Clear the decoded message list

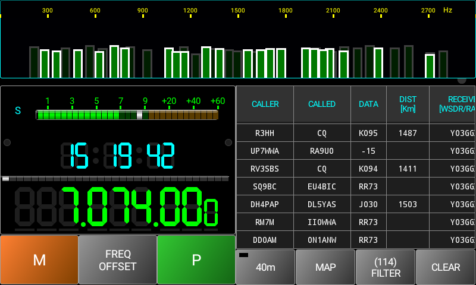coord(446,267)
